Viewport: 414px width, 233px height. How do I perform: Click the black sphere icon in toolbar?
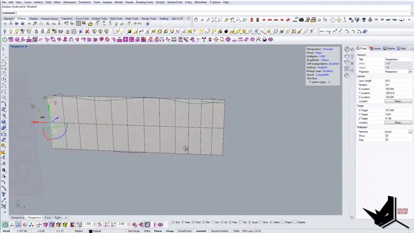pyautogui.click(x=226, y=31)
